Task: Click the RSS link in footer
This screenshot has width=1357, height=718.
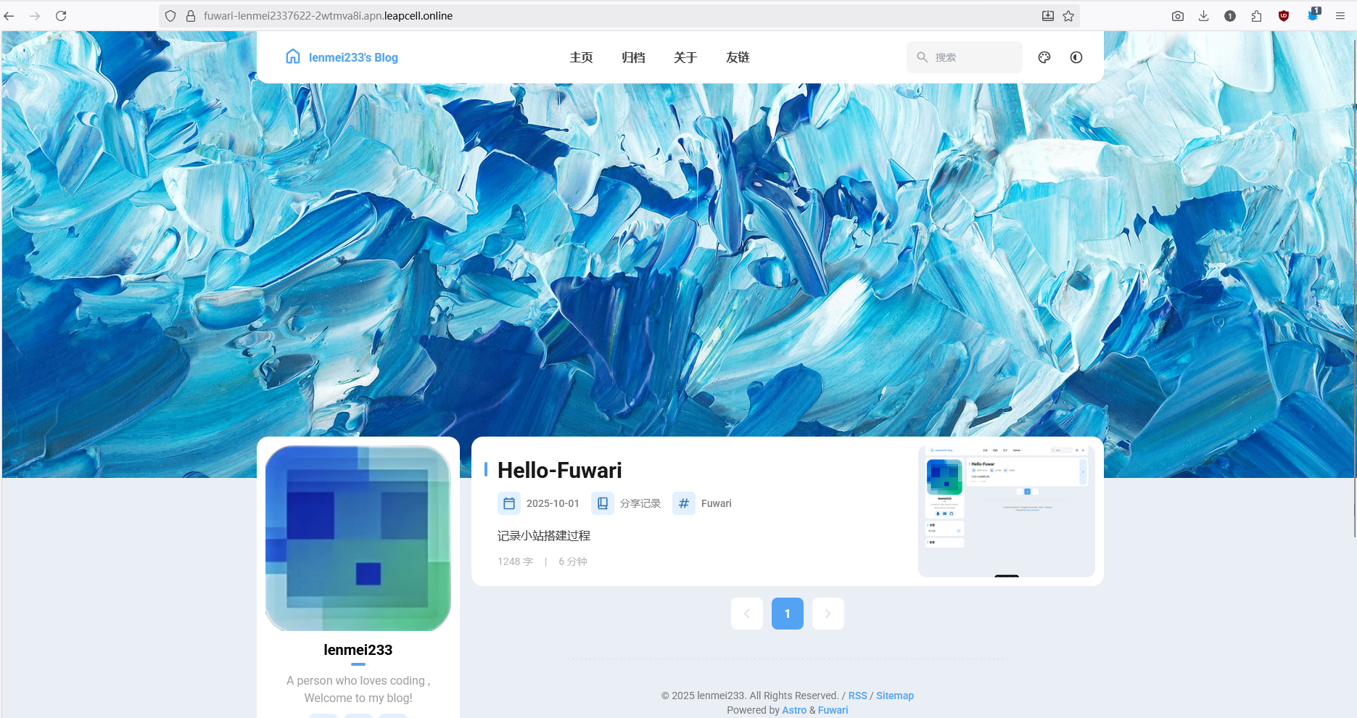Action: tap(857, 696)
